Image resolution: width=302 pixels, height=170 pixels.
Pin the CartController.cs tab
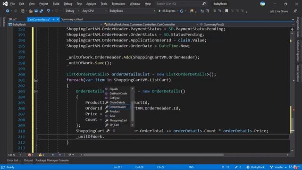[53, 19]
